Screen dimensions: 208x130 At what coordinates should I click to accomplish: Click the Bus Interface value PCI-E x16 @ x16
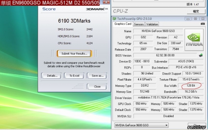point(186,67)
